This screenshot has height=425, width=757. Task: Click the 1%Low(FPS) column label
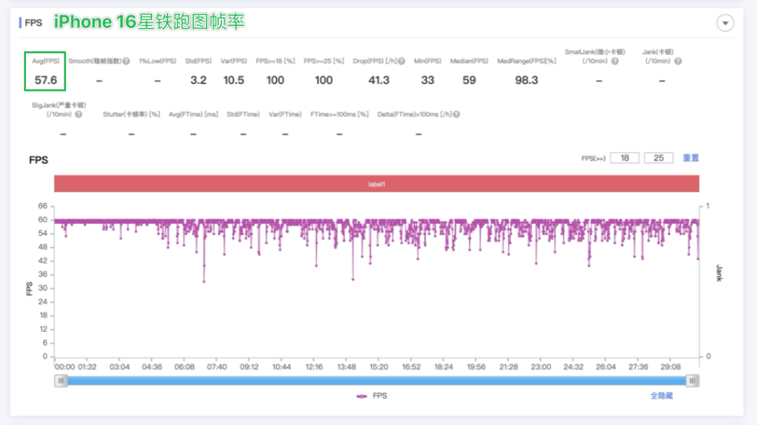click(158, 62)
